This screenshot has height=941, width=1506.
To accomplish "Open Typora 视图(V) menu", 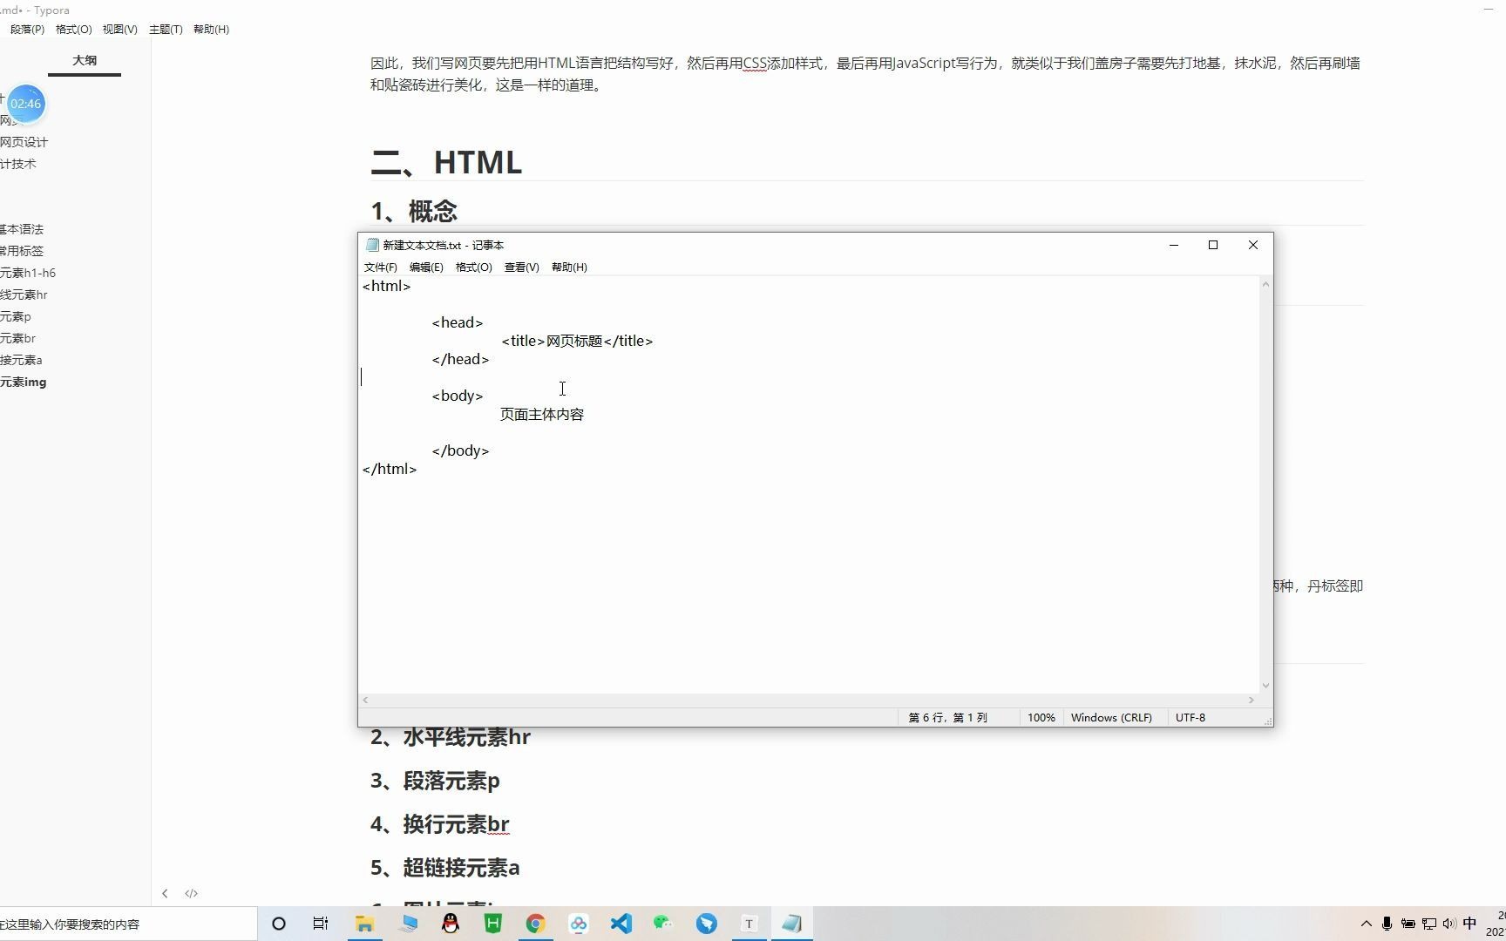I will [x=119, y=30].
